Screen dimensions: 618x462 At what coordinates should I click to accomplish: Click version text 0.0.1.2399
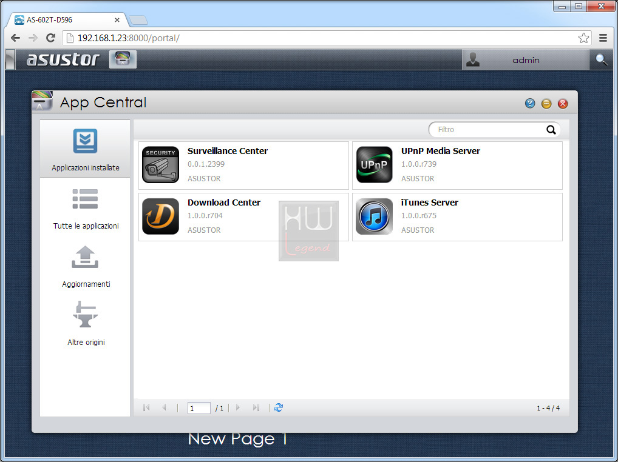tap(206, 164)
